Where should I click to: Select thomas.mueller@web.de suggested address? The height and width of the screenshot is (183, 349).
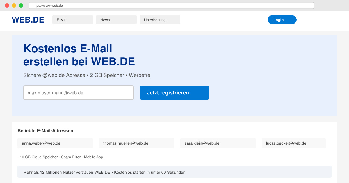[137, 143]
